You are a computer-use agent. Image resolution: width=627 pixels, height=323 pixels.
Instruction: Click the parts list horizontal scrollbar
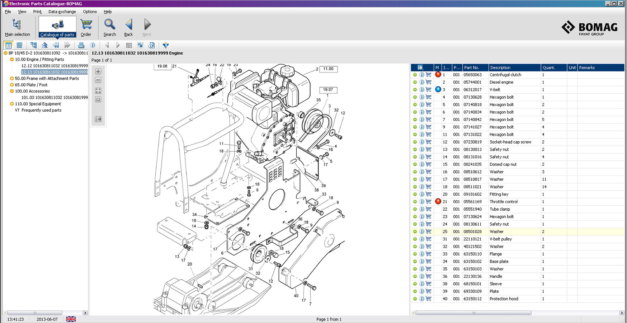pos(473,313)
